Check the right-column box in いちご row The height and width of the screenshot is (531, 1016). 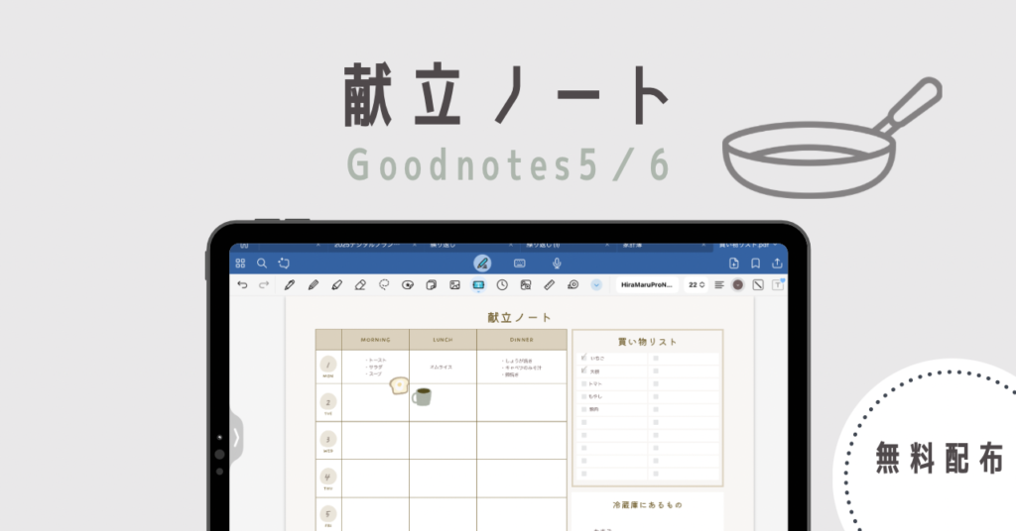pyautogui.click(x=656, y=359)
